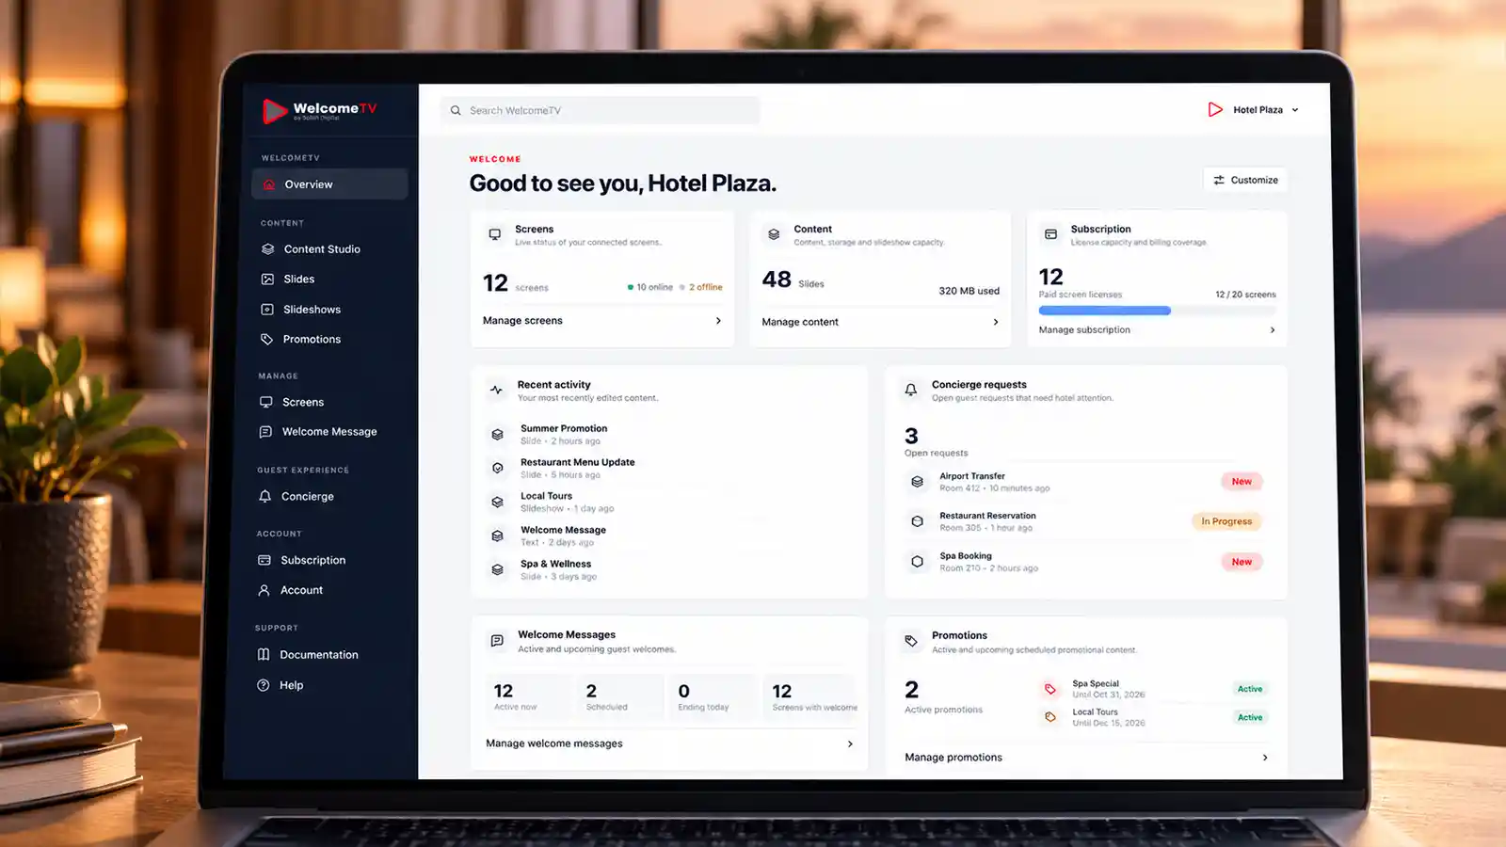Click the 2 offline status text
This screenshot has height=847, width=1506.
click(706, 287)
